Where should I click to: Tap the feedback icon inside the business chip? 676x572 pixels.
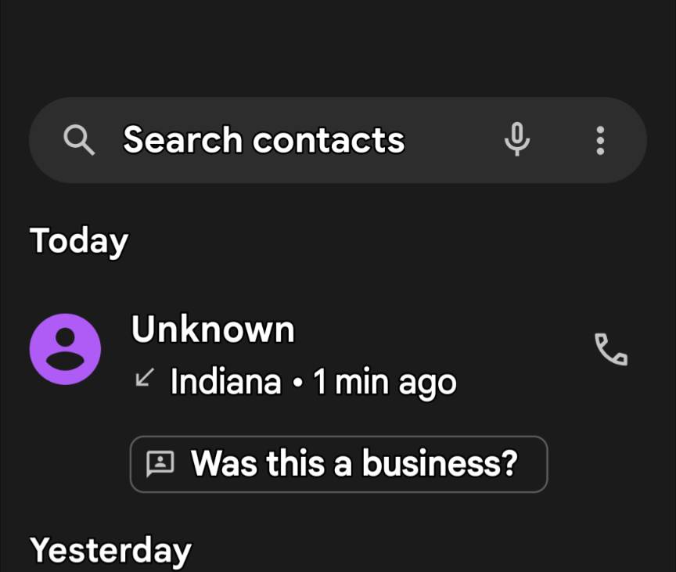160,464
